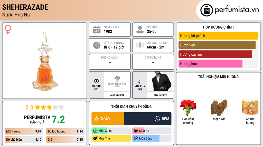This screenshot has height=147, width=263.
Task: Click the pink Hương hoa bar
Action: click(x=211, y=64)
